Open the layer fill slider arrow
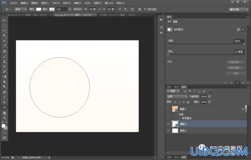Viewport: 251px width, 160px height. tap(209, 102)
